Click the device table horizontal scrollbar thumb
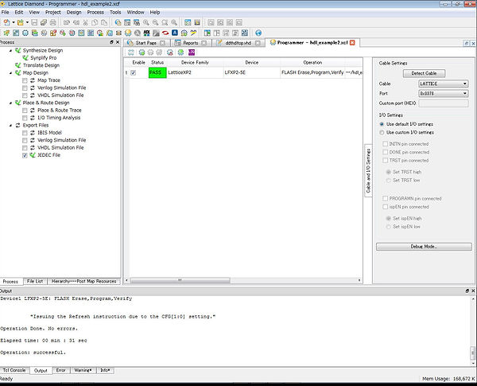 tap(180, 280)
